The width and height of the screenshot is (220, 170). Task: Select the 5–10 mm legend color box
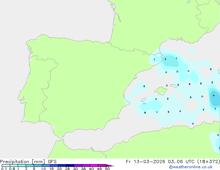tap(38, 165)
